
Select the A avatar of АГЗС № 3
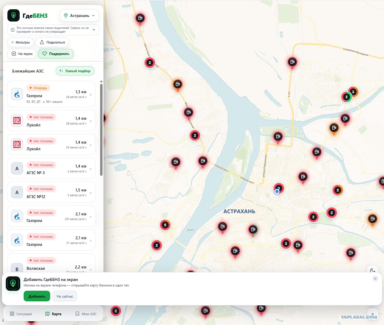(x=17, y=169)
